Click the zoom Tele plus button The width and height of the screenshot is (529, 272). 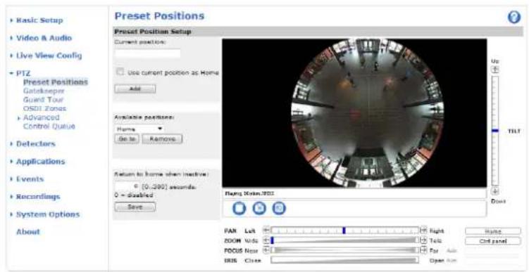click(423, 240)
